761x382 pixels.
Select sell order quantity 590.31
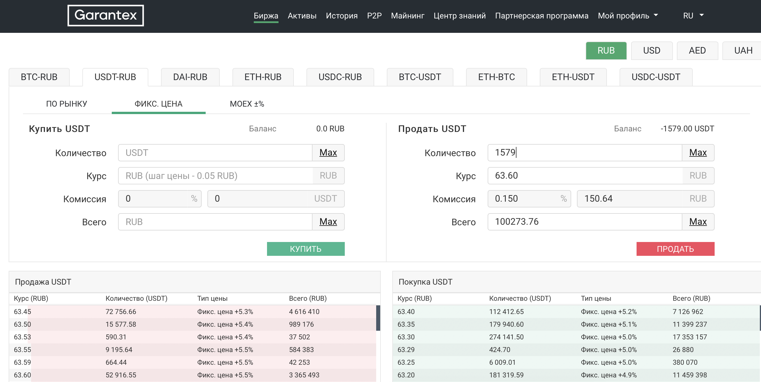[116, 337]
